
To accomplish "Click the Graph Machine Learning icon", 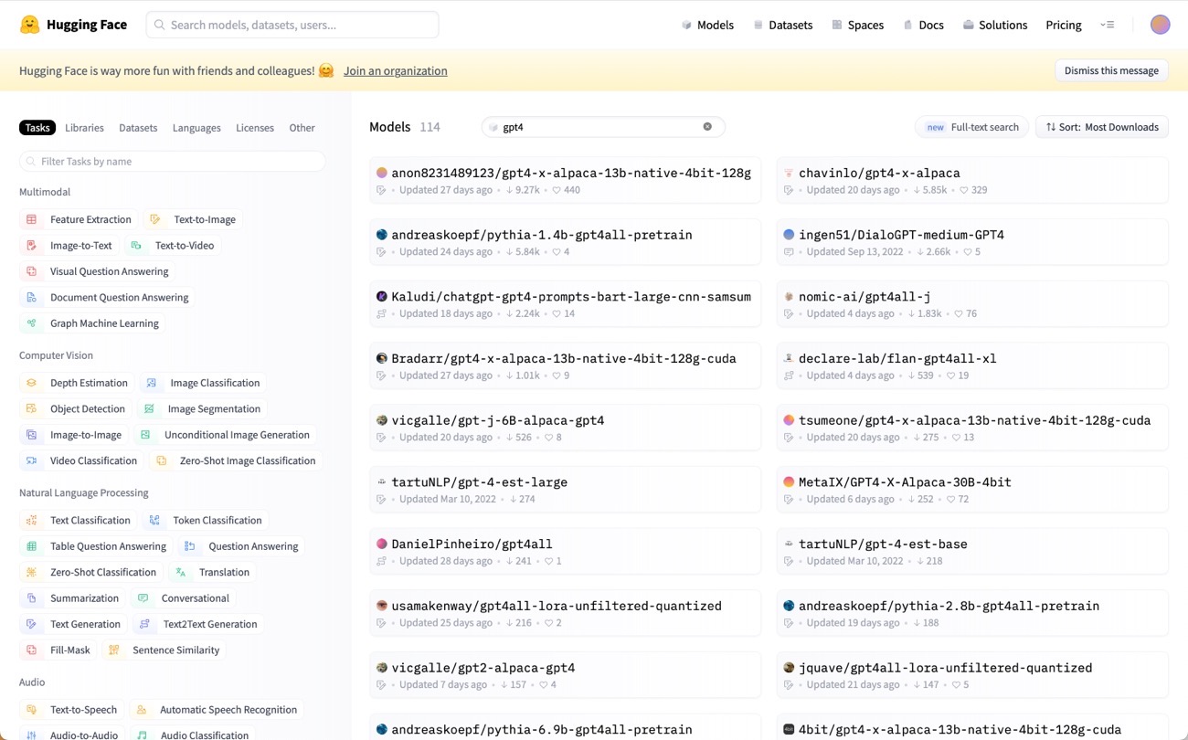I will [x=32, y=323].
